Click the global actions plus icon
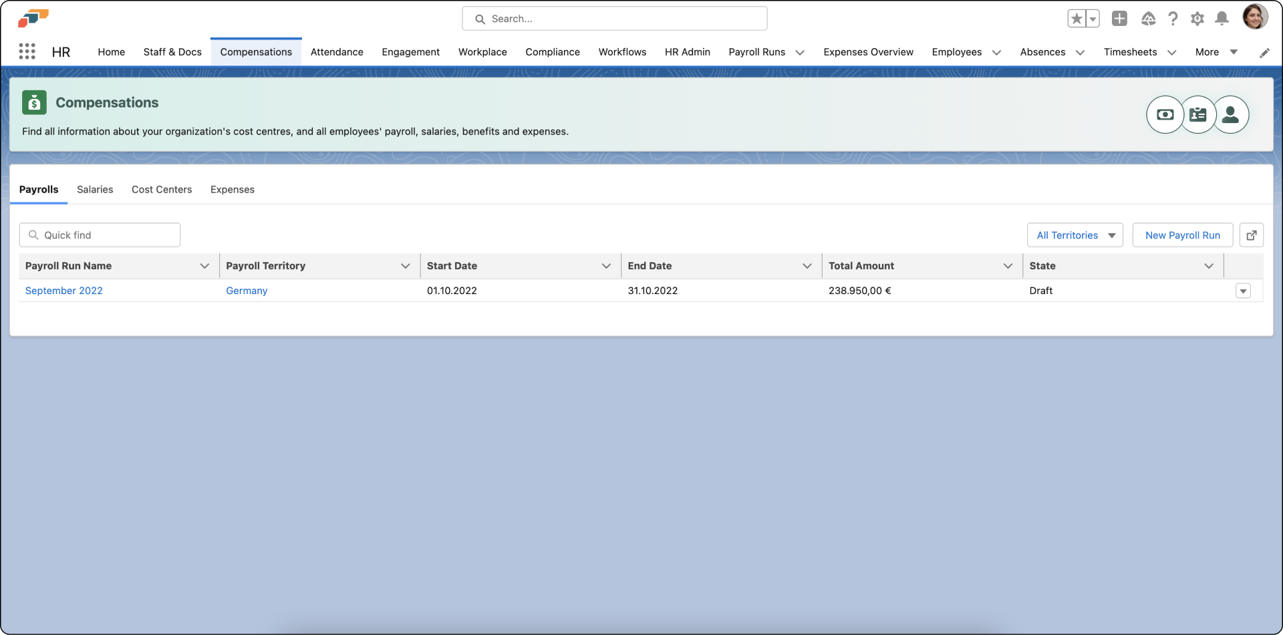 [x=1119, y=18]
